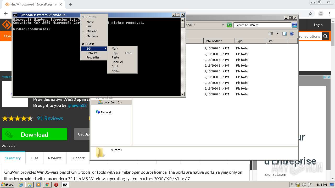Open the media player taskbar icon
The width and height of the screenshot is (335, 188).
click(x=38, y=185)
